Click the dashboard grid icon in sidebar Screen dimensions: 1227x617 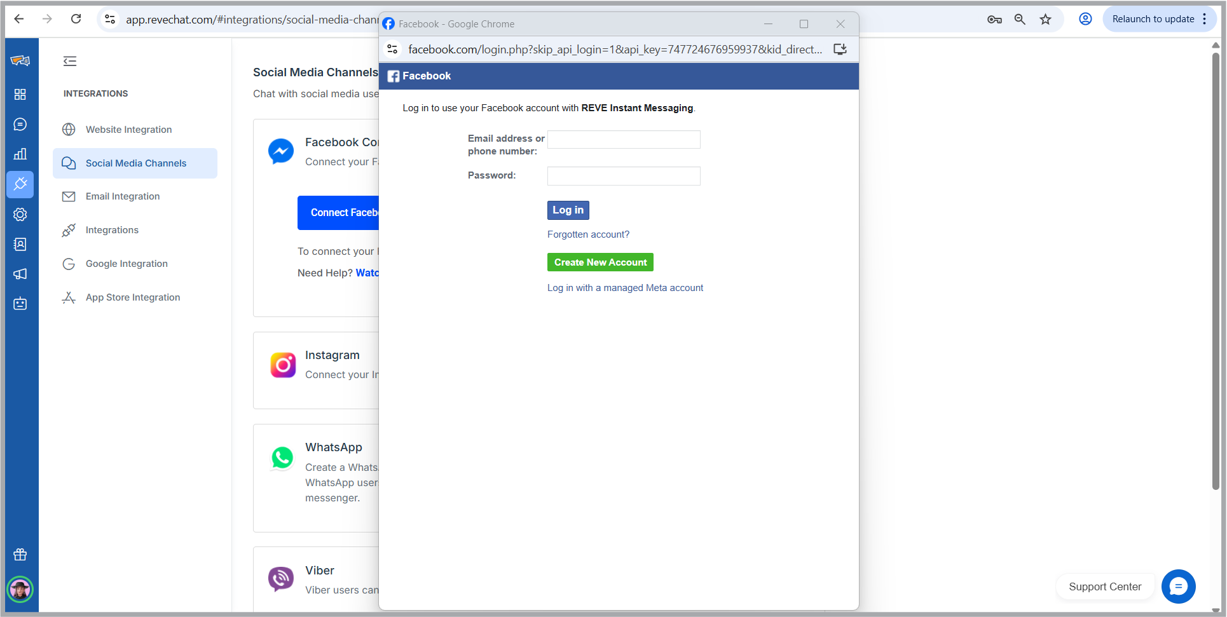pos(20,94)
